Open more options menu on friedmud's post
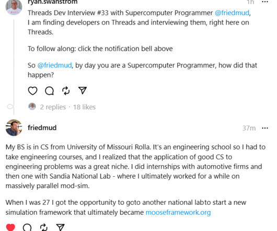The width and height of the screenshot is (277, 231). point(265,128)
